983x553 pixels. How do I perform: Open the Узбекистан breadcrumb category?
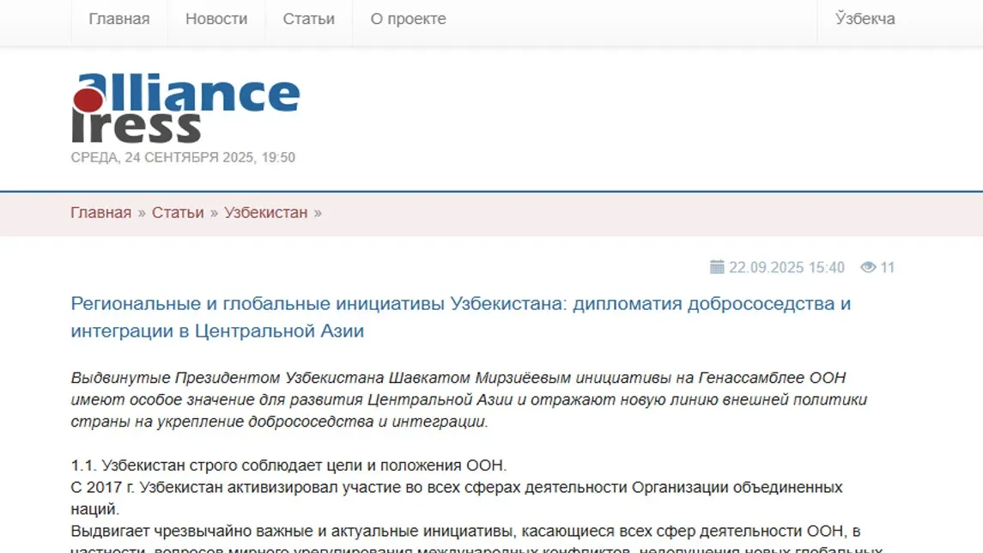265,213
